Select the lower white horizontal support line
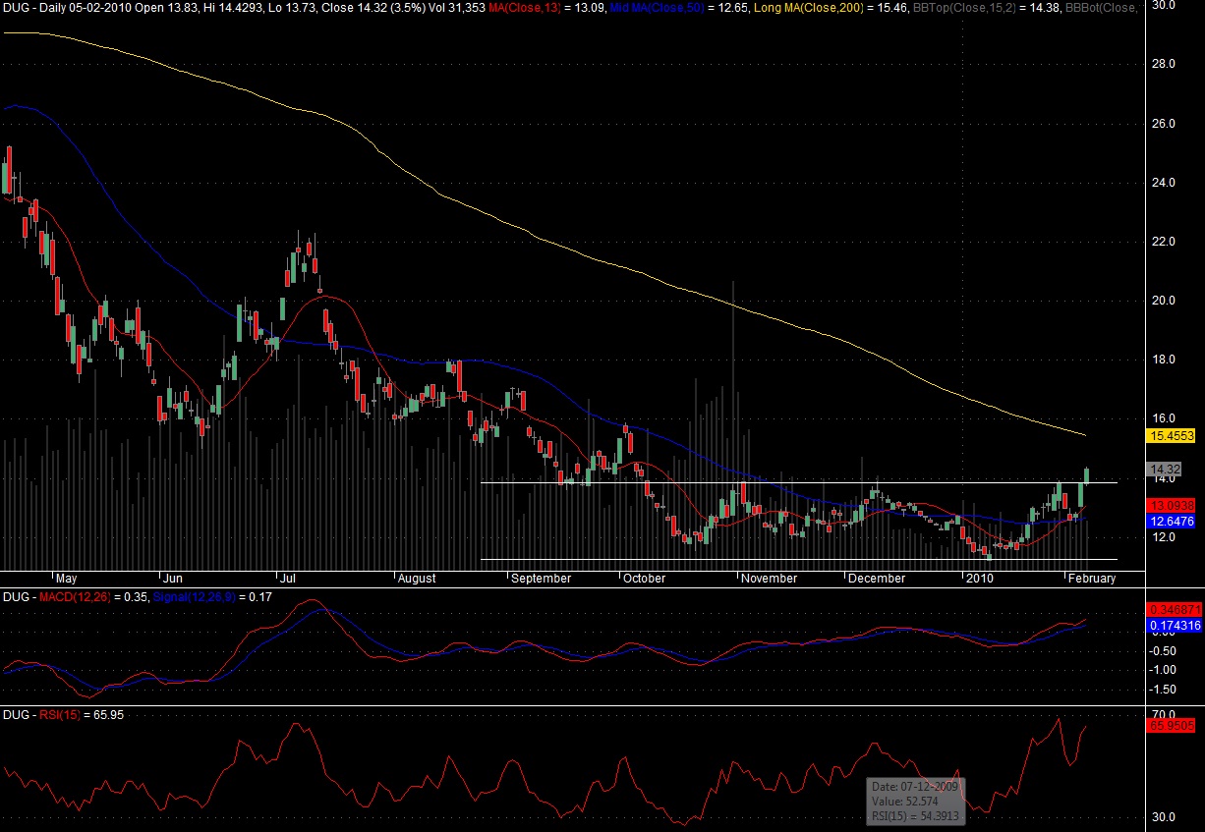Screen dimensions: 1205x832 pyautogui.click(x=798, y=560)
